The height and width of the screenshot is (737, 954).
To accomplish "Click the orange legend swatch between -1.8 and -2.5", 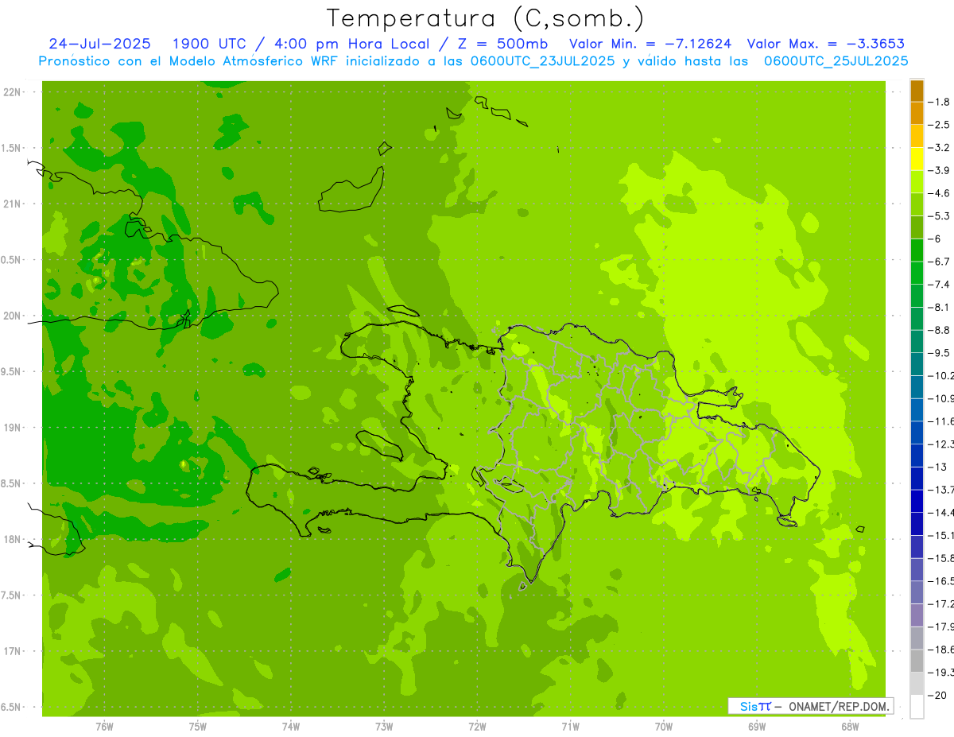I will (x=917, y=114).
